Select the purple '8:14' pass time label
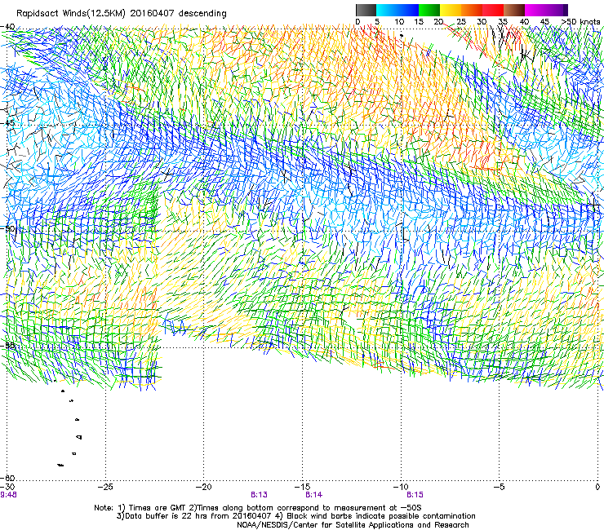Screen dimensions: 604x530 point(314,495)
